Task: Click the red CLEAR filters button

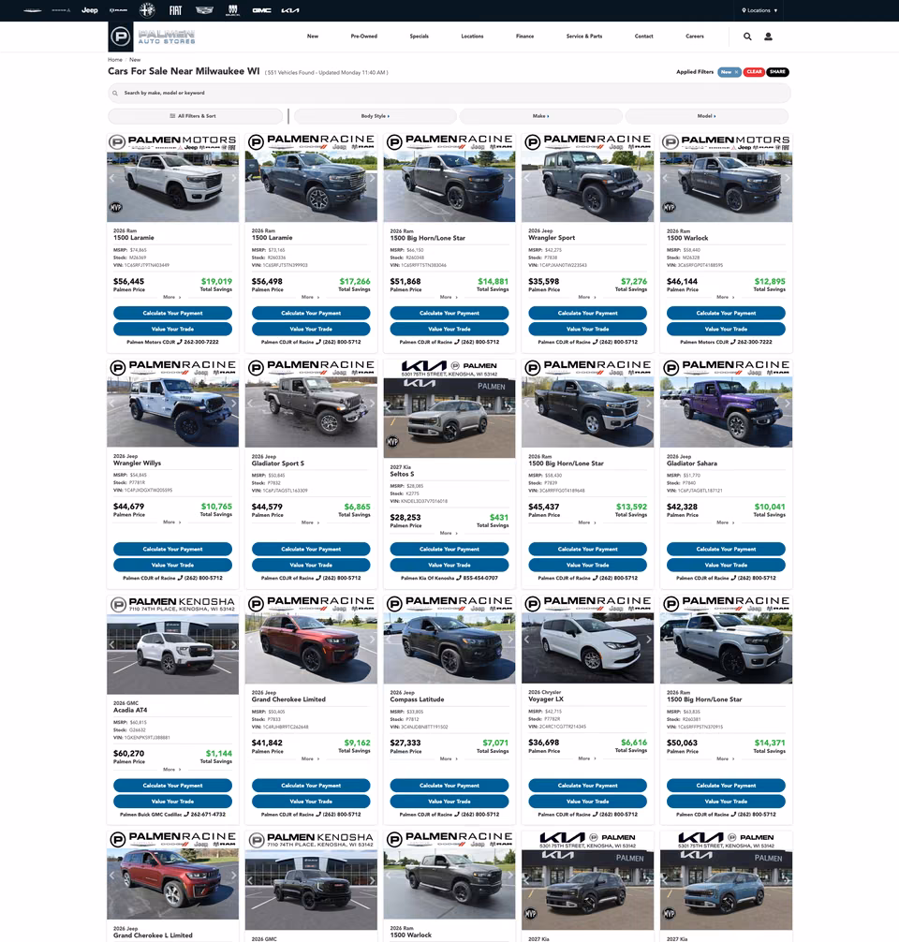Action: point(754,72)
